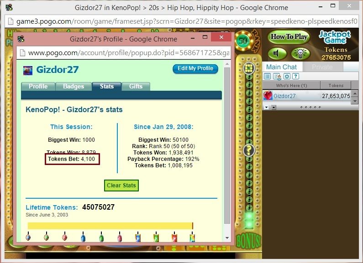Open the player list icon in chat toolbar
The image size is (363, 263).
(x=277, y=76)
